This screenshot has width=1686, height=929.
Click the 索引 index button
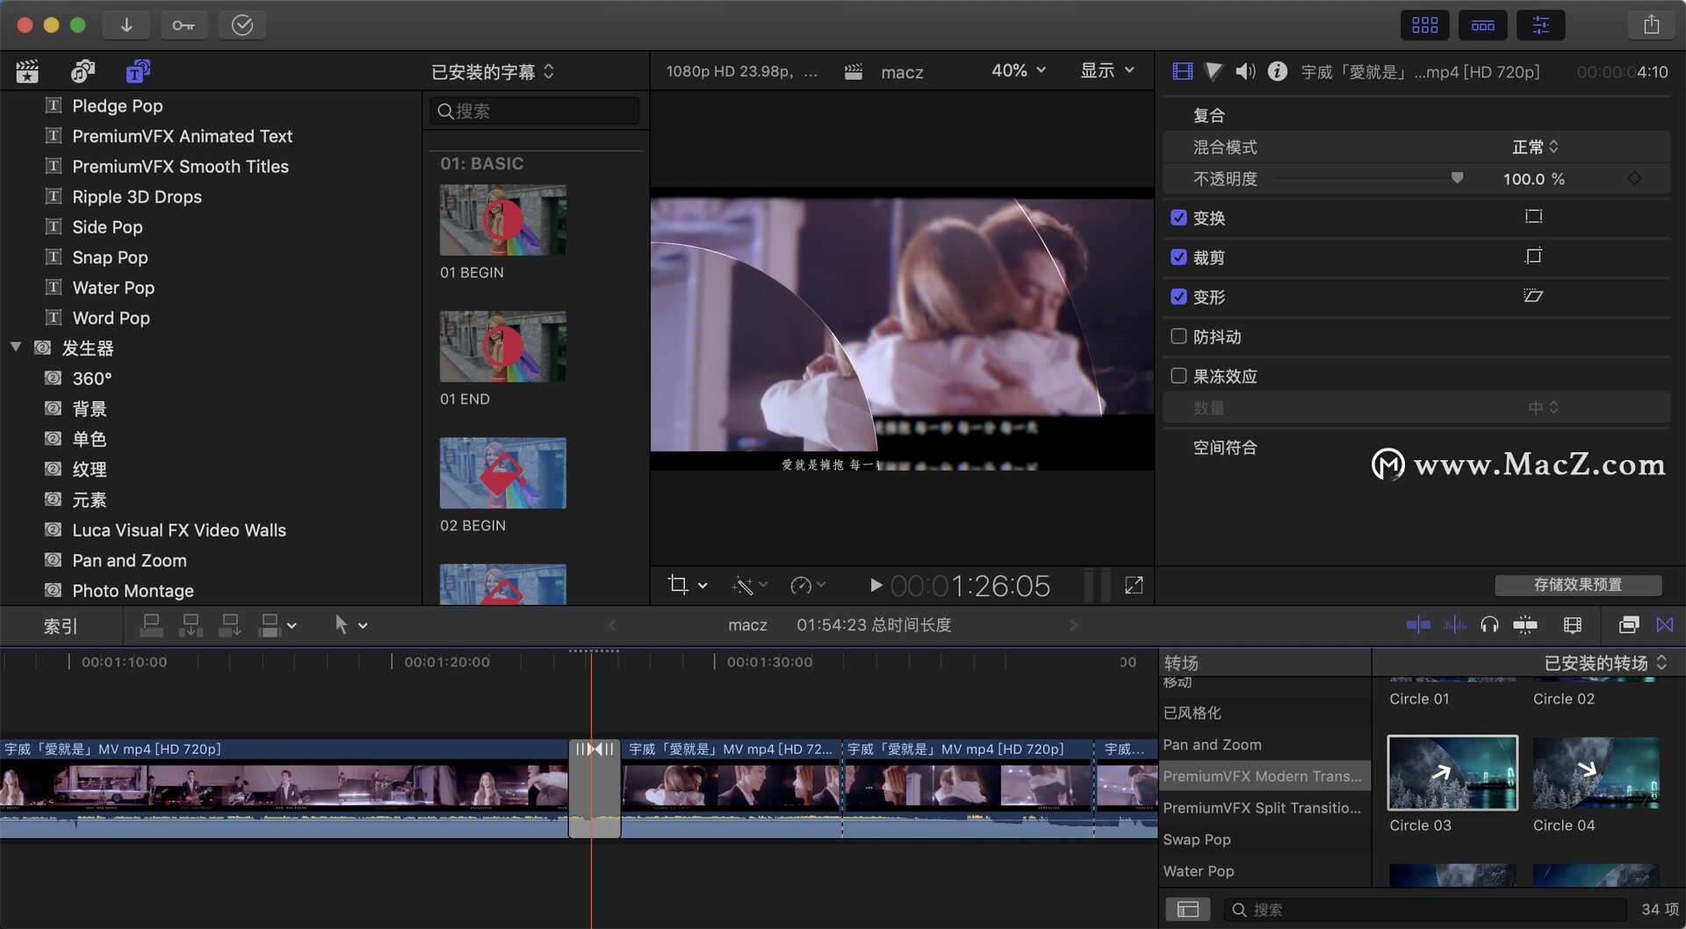(61, 626)
